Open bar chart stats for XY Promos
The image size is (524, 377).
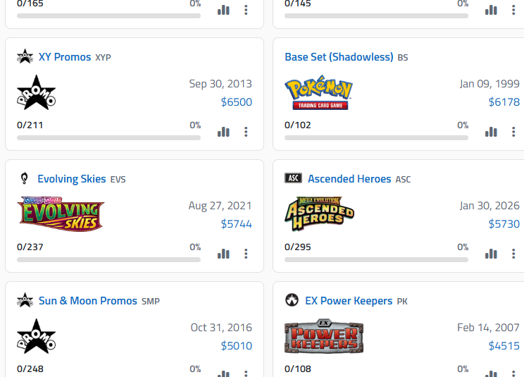pos(223,132)
